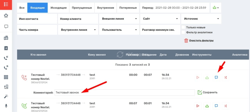Click the microphone icon in sidebar

6,106
